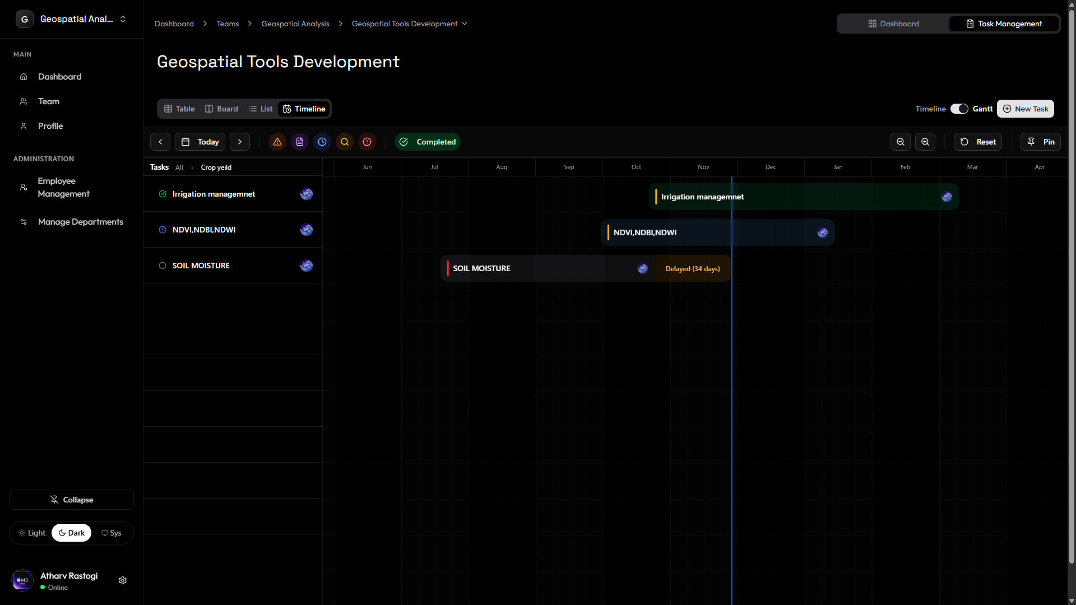The height and width of the screenshot is (605, 1076).
Task: Zoom out the timeline view
Action: [900, 142]
